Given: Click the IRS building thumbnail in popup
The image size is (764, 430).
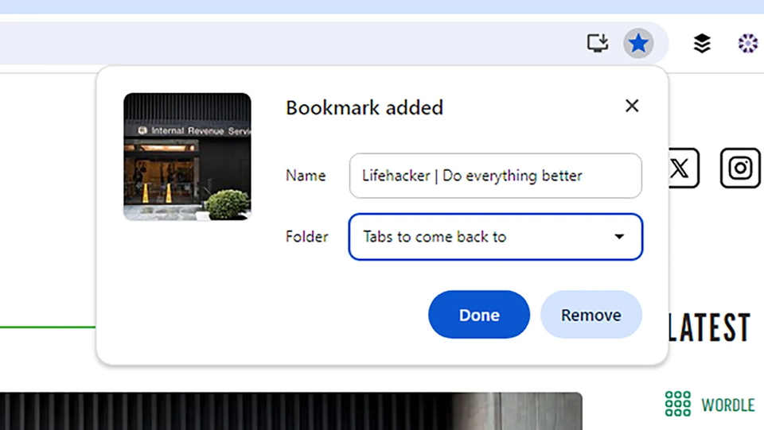Looking at the screenshot, I should click(187, 157).
